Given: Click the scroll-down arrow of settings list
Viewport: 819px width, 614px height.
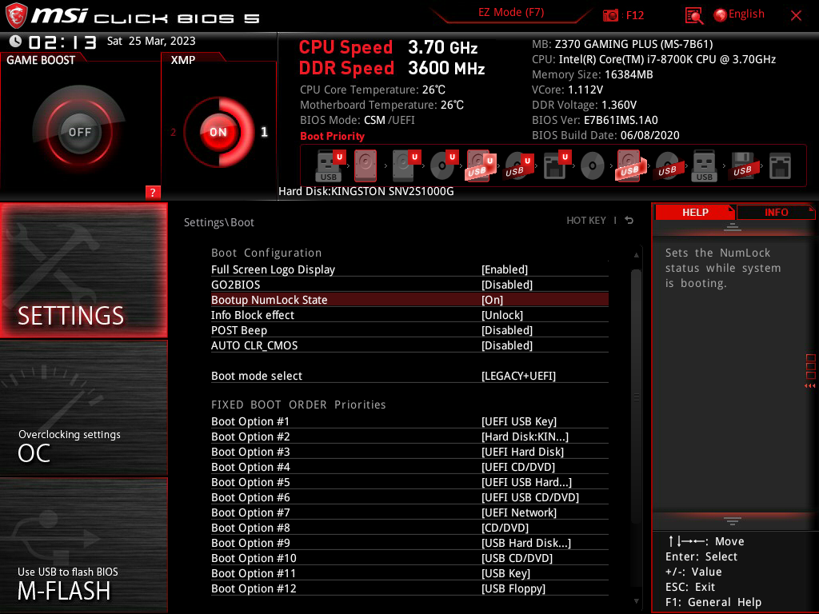Looking at the screenshot, I should coord(636,601).
